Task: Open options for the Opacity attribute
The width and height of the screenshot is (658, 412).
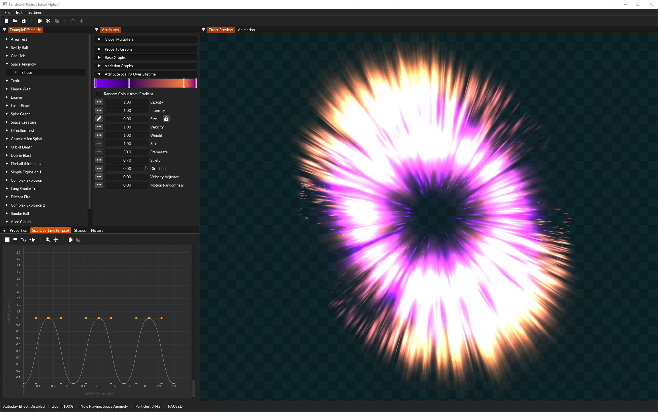Action: tap(99, 102)
